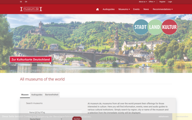192x120 pixels.
Task: Click the All museums of the world heading
Action: [x=42, y=79]
